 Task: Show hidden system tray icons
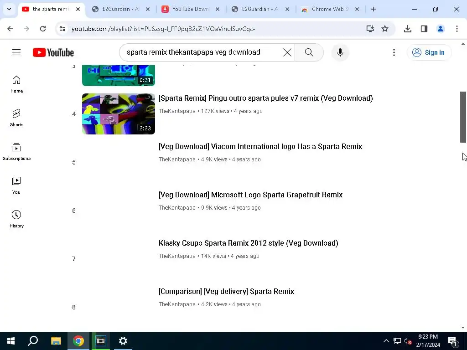pyautogui.click(x=386, y=341)
